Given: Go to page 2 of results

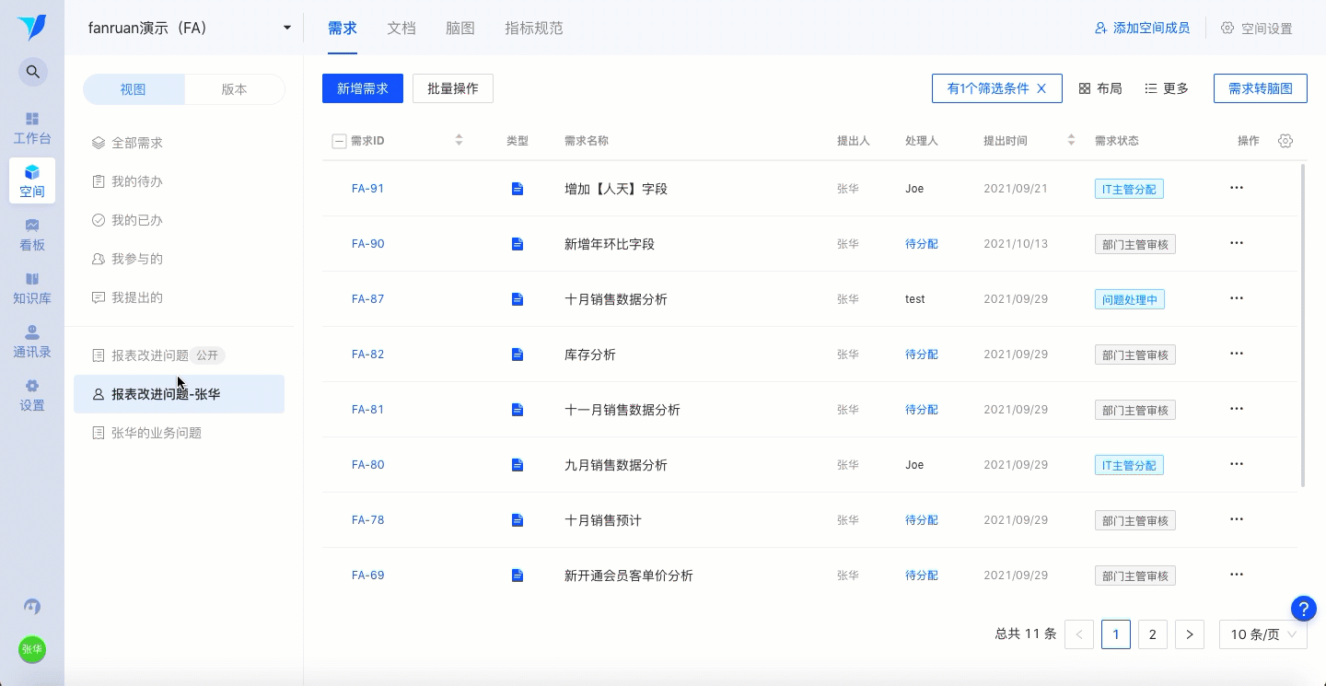Looking at the screenshot, I should tap(1152, 634).
